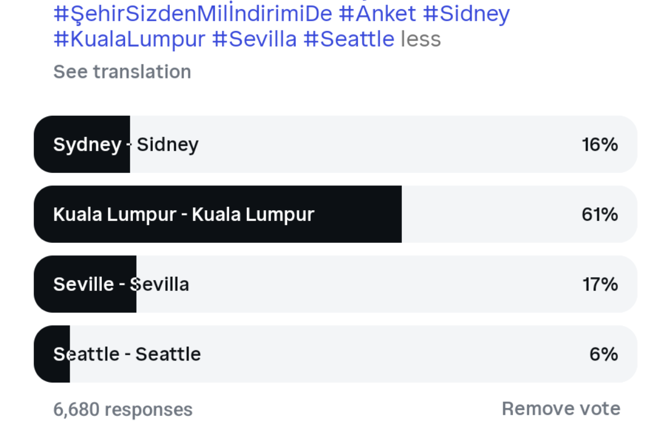Pick the "Seville - Sevilla" poll option
The width and height of the screenshot is (655, 422).
[x=121, y=284]
